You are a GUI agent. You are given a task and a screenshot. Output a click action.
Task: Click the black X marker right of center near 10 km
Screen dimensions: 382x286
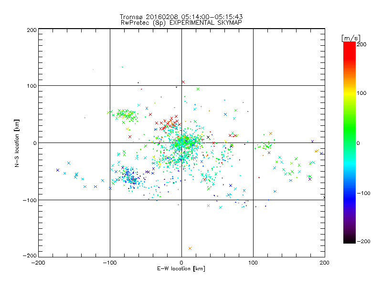[x=208, y=137]
